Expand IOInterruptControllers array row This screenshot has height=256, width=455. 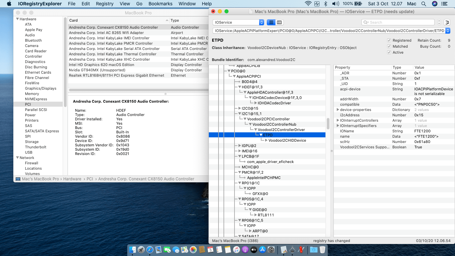pos(338,120)
